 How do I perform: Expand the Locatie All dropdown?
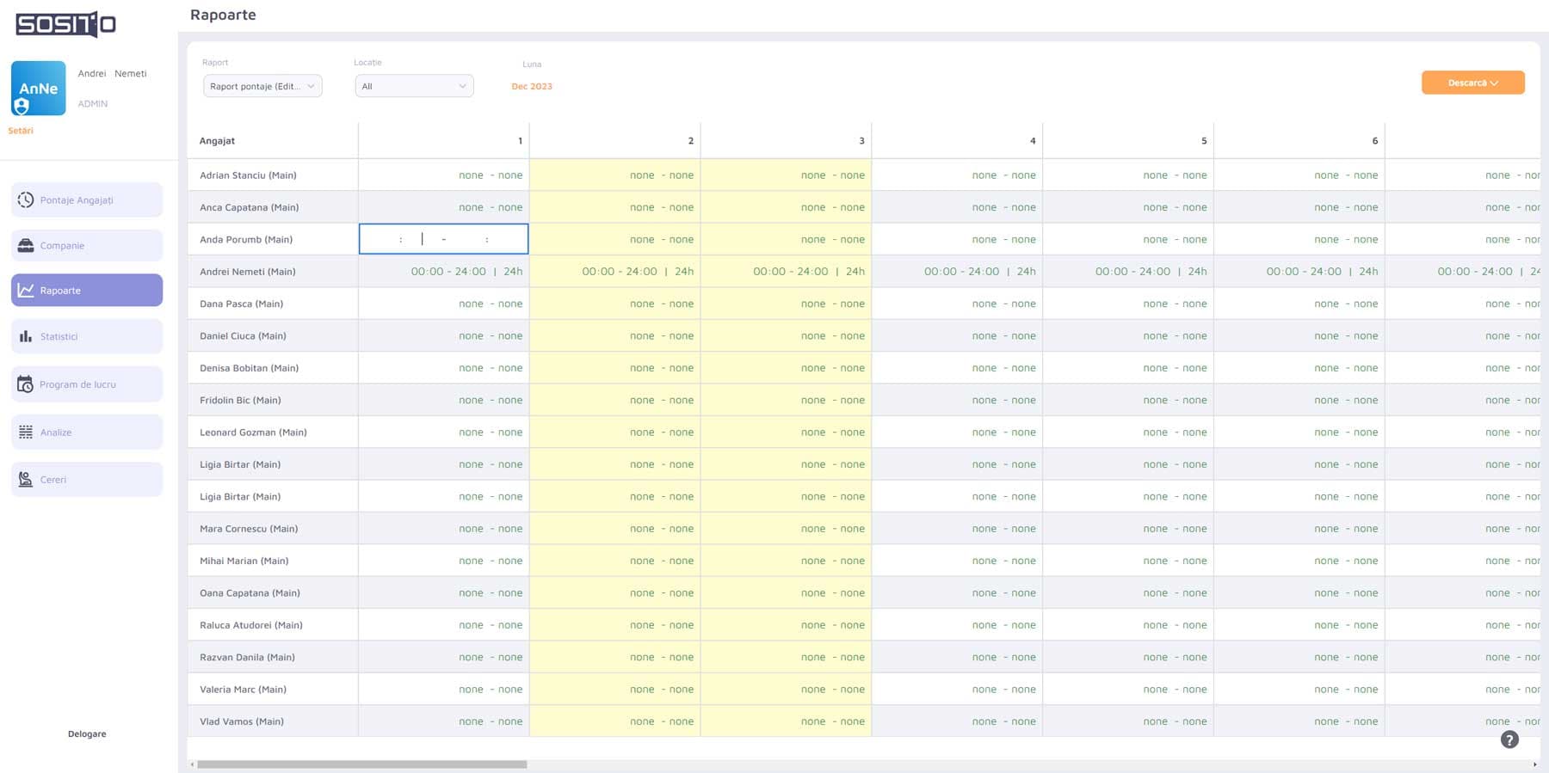pos(414,86)
